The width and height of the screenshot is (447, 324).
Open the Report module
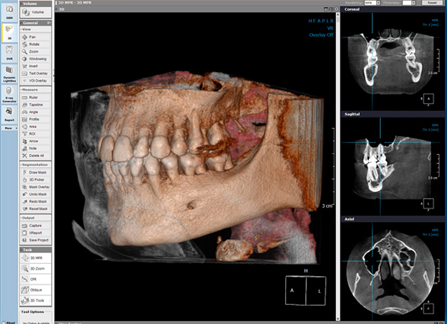10,114
